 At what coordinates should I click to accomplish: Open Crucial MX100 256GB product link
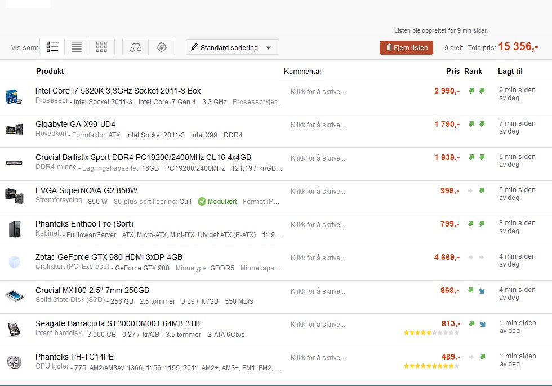[92, 290]
